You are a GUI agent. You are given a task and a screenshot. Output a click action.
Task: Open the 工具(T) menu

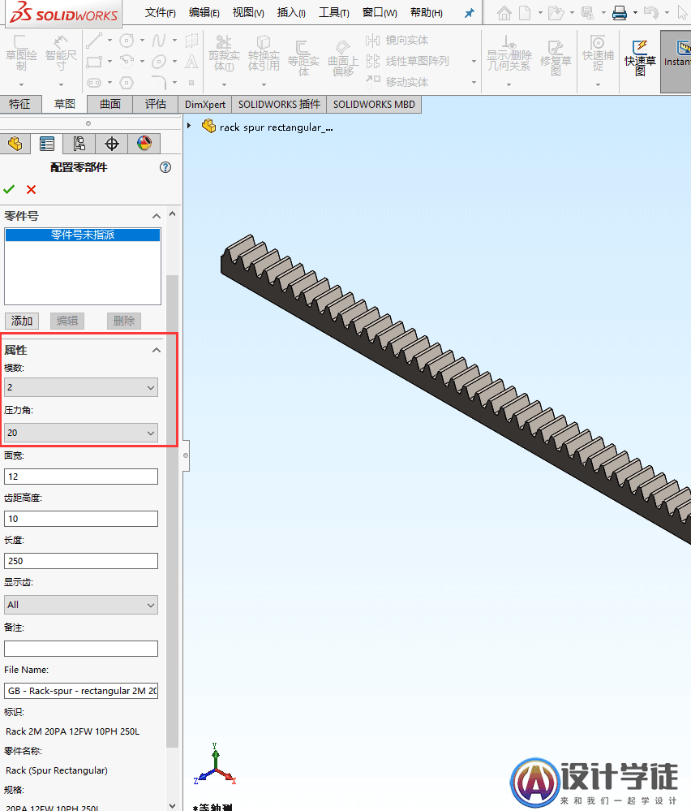334,12
